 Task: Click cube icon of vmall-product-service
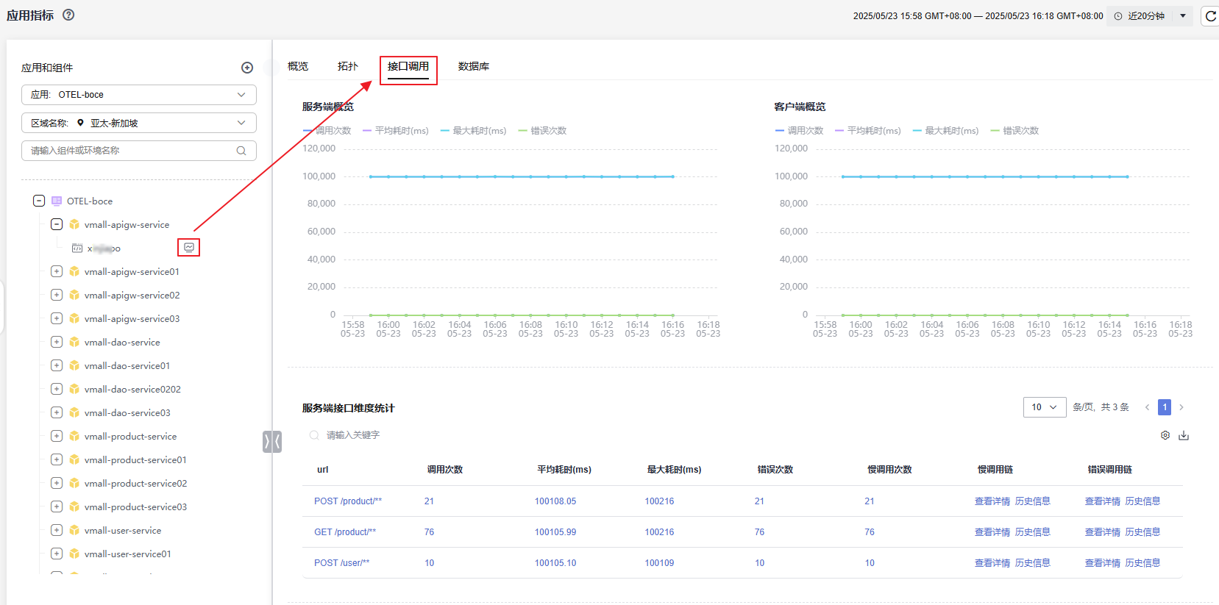74,436
